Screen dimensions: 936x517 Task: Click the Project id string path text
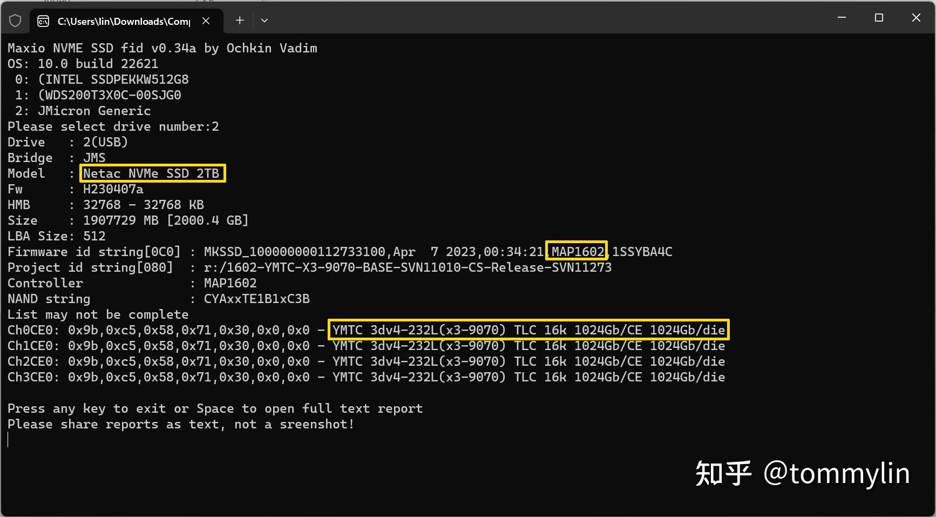pos(407,267)
